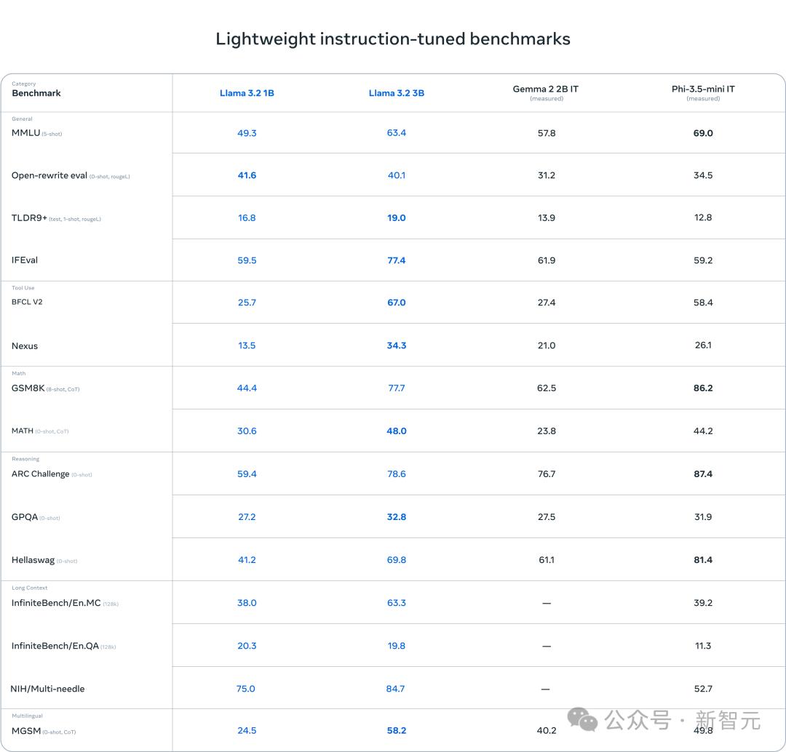The image size is (786, 752).
Task: Click the WeChat logo in the watermark
Action: [582, 720]
